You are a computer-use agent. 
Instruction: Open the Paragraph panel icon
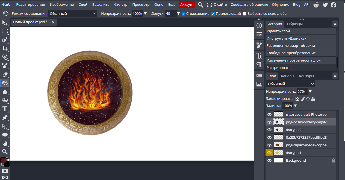259,65
